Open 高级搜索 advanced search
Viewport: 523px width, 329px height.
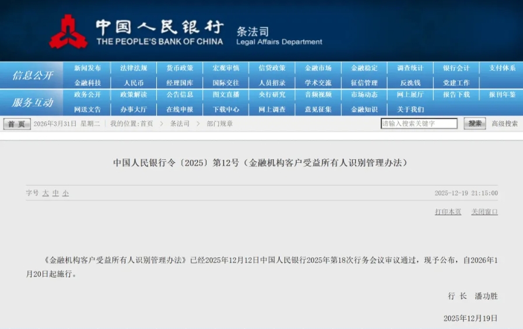coord(504,124)
